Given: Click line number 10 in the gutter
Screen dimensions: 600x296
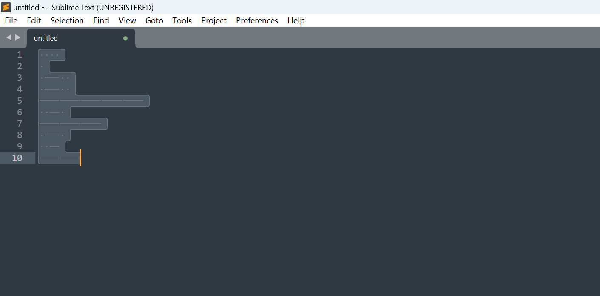Looking at the screenshot, I should [x=17, y=158].
